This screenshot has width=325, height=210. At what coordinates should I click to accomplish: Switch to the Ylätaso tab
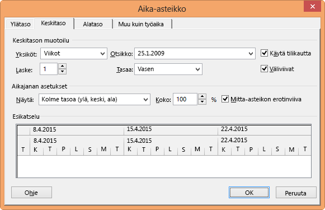[20, 24]
